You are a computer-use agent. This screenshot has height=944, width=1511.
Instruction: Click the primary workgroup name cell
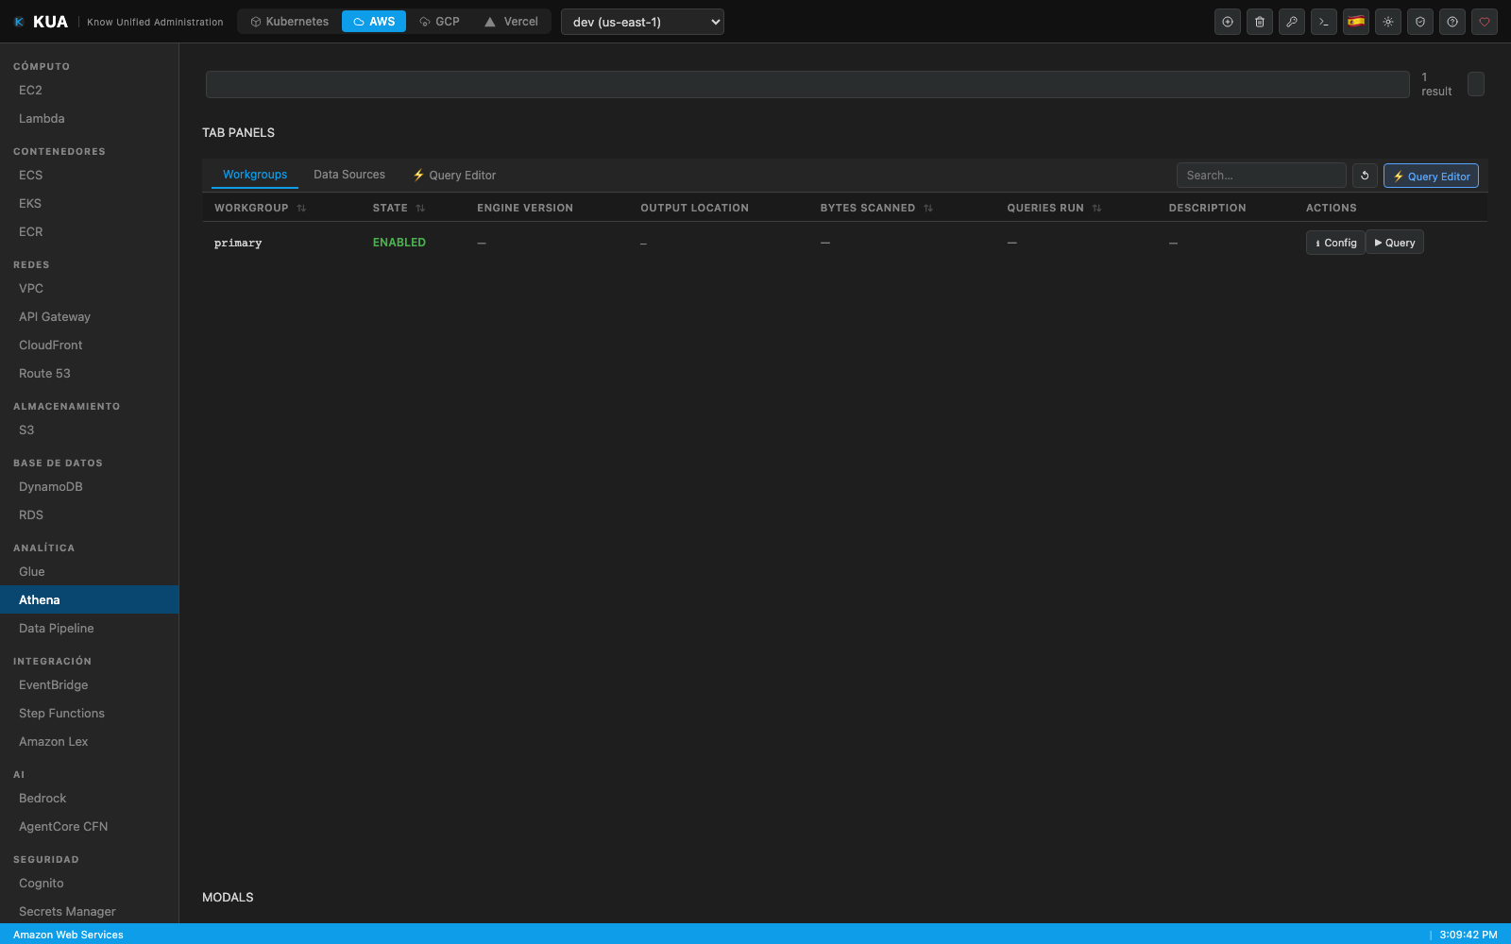click(x=238, y=244)
